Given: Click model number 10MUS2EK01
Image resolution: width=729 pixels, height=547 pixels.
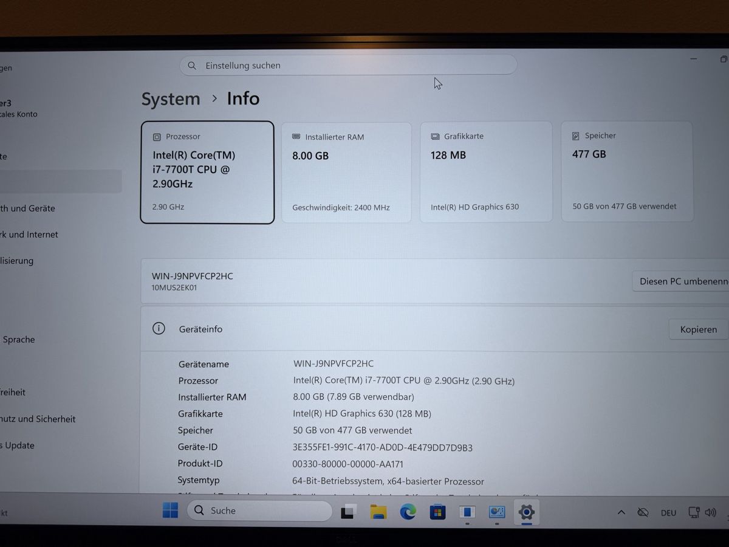Looking at the screenshot, I should [174, 288].
